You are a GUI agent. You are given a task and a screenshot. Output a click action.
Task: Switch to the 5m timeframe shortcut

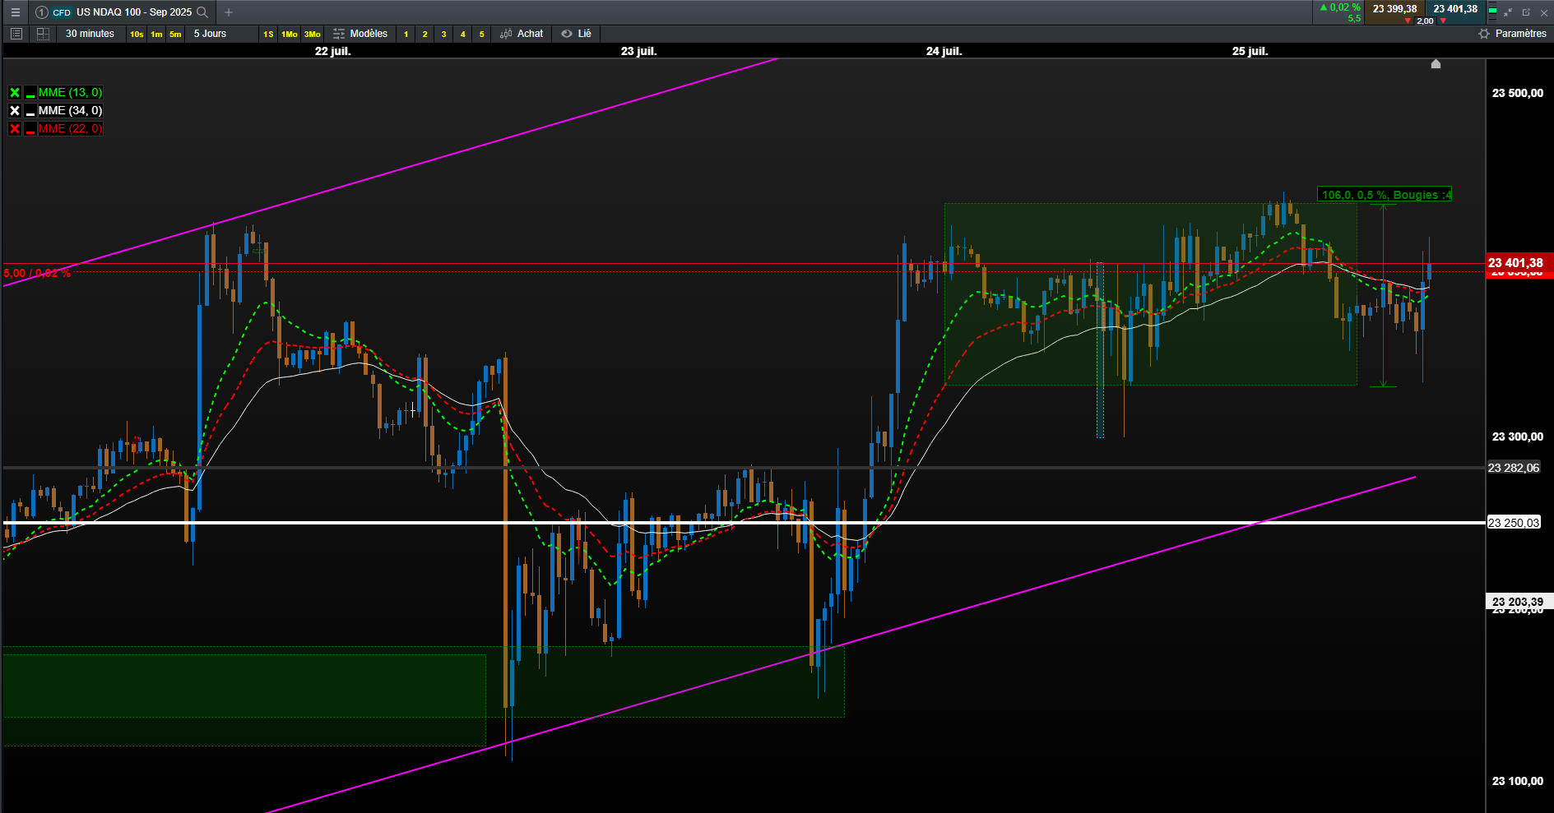tap(175, 34)
